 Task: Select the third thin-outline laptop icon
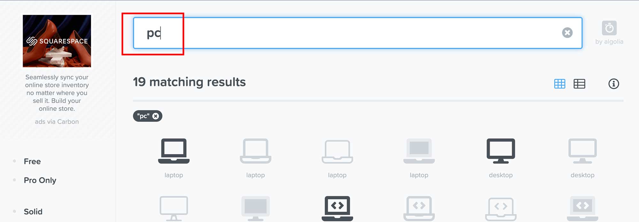pos(337,151)
